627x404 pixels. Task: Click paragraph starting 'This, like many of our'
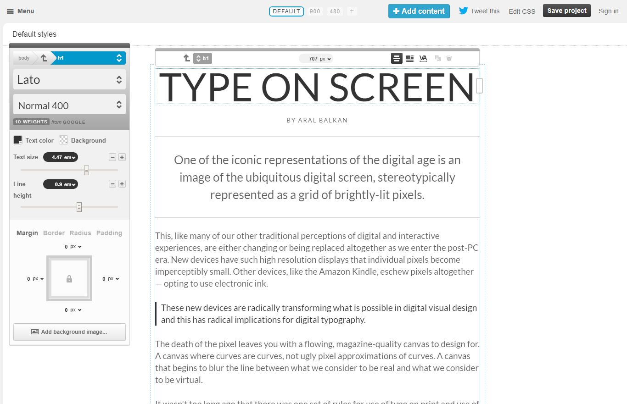click(x=317, y=260)
